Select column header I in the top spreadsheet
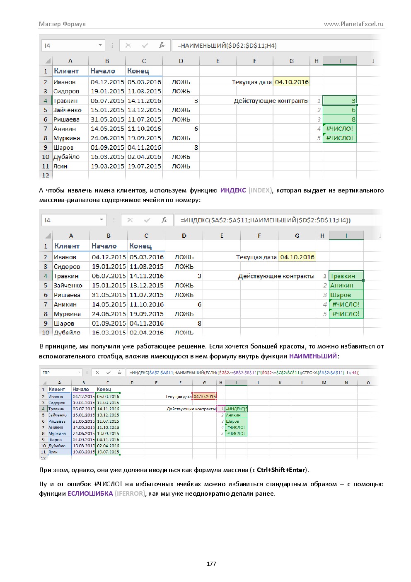 click(339, 61)
